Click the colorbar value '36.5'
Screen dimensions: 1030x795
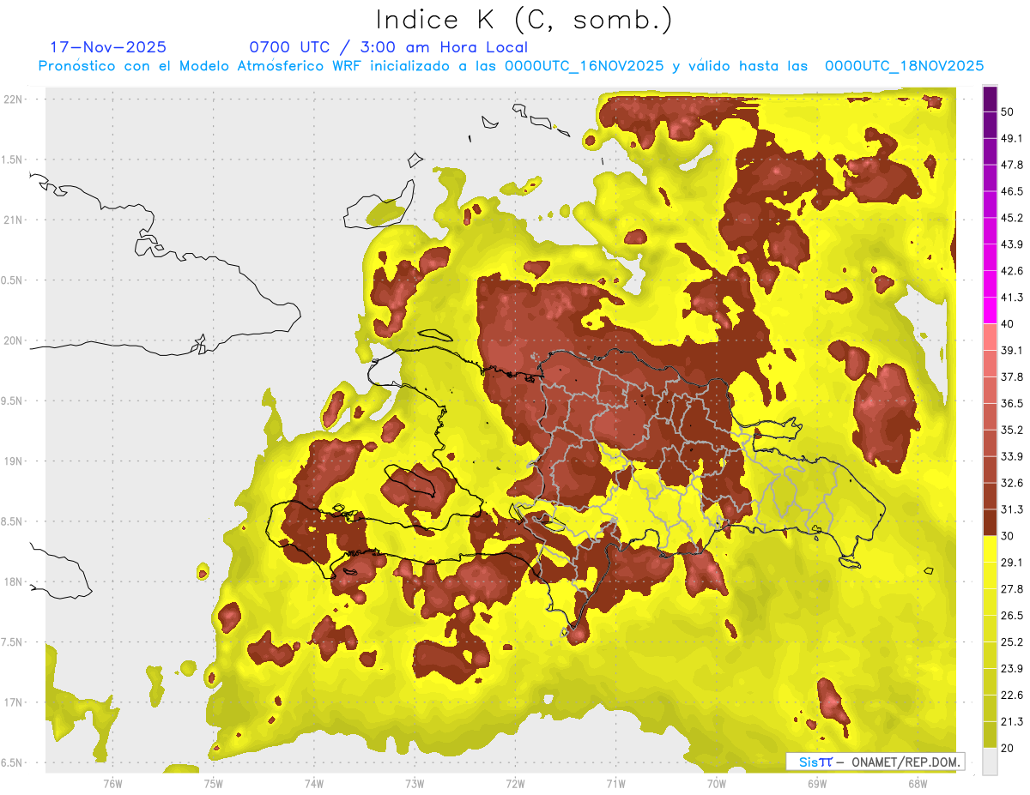click(x=1012, y=403)
